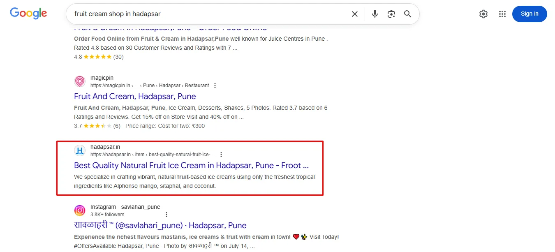
Task: Open the savlahari_pune Instagram result title
Action: pos(160,225)
